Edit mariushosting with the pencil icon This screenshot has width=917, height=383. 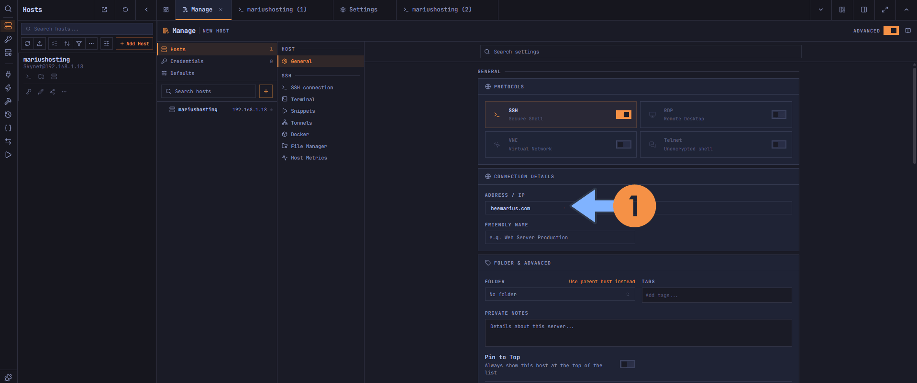point(41,92)
